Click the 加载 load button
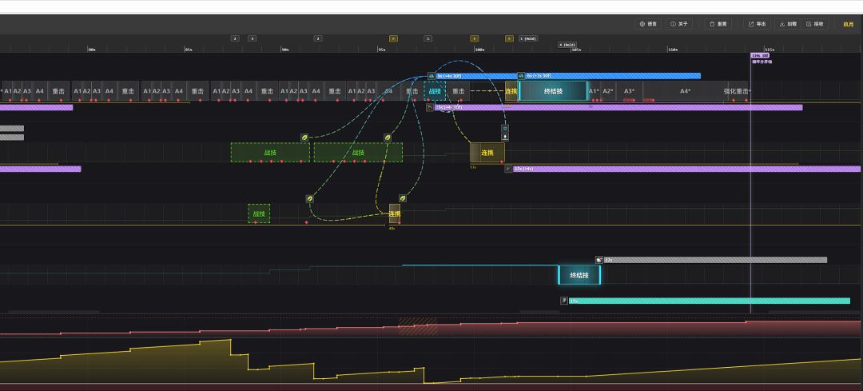The width and height of the screenshot is (863, 391). tap(787, 24)
